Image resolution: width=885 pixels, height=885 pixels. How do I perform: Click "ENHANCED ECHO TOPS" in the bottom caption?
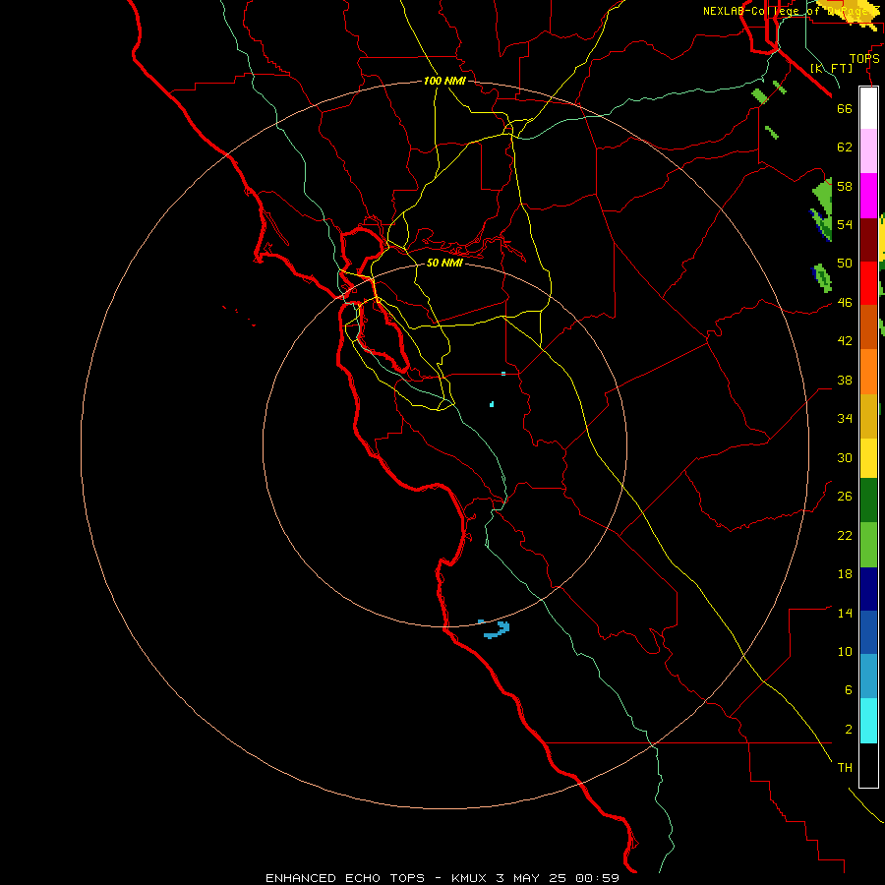pyautogui.click(x=345, y=878)
